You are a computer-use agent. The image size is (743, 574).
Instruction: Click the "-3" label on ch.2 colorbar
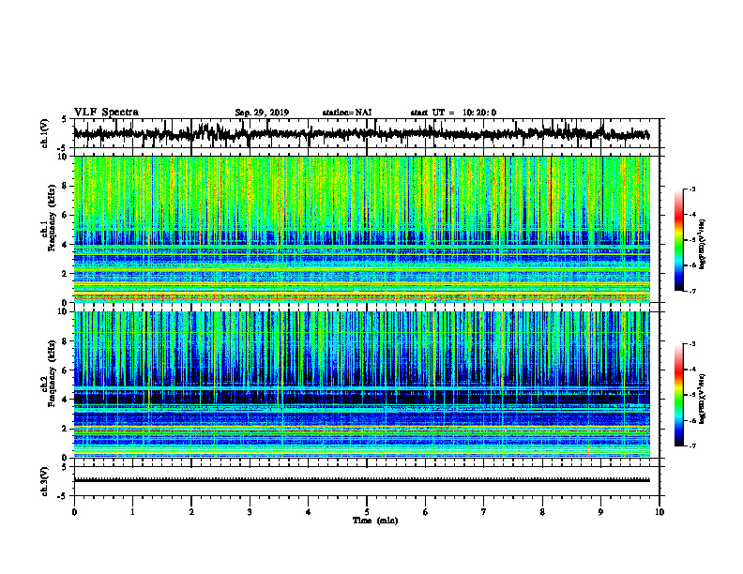pos(692,344)
